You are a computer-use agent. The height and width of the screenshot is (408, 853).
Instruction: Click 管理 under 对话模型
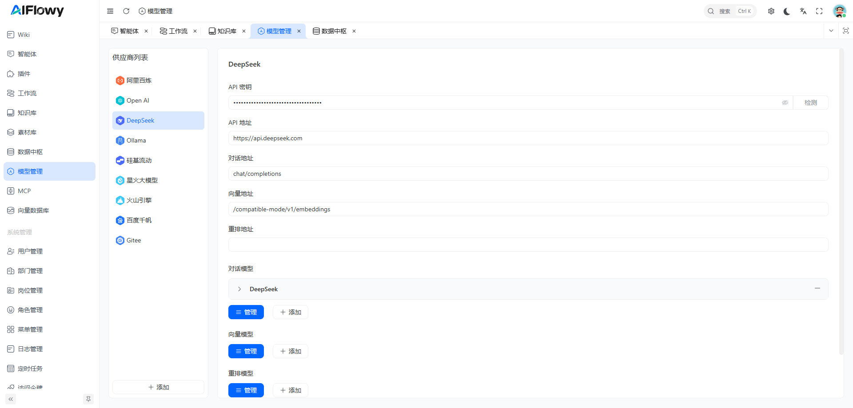tap(246, 312)
